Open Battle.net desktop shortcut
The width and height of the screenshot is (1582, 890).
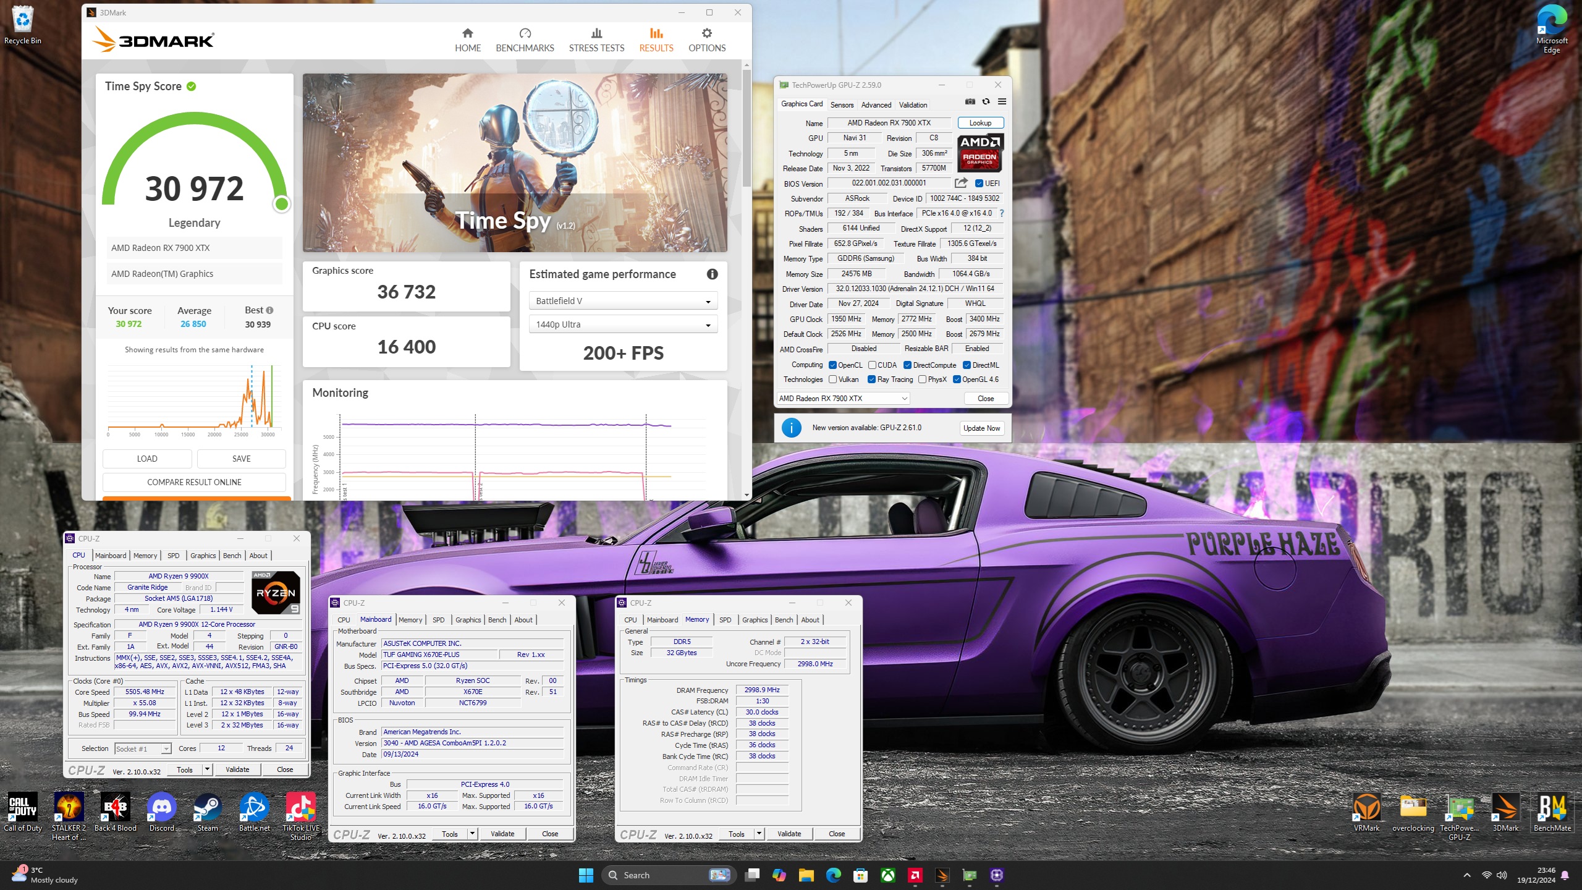point(255,812)
